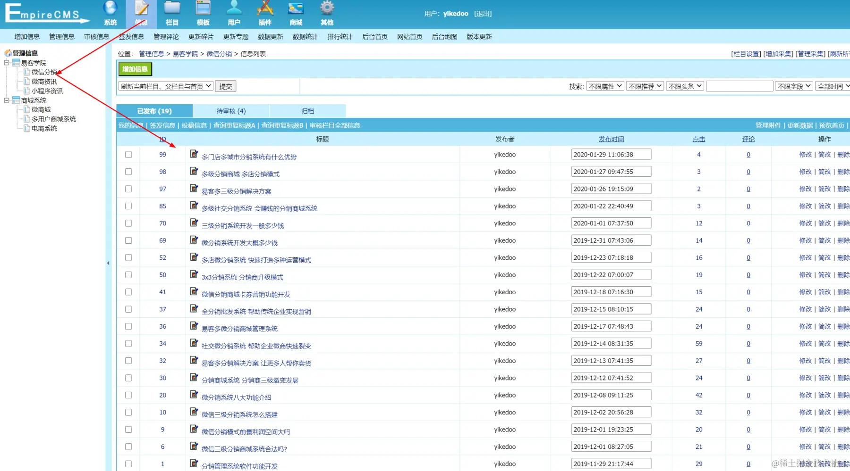Open the 更新专题 menu item
The image size is (850, 471).
[x=236, y=36]
